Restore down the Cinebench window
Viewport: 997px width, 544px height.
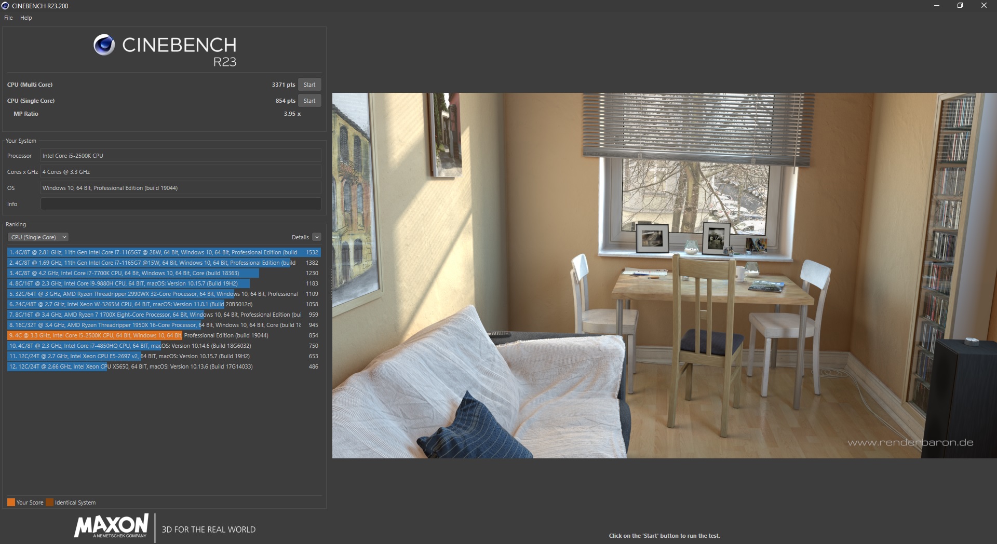pyautogui.click(x=960, y=6)
